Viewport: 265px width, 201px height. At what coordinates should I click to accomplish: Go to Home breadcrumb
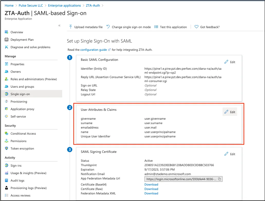tap(9, 5)
